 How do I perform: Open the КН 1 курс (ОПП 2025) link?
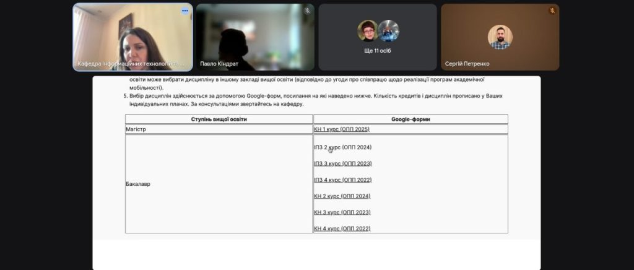pos(342,129)
